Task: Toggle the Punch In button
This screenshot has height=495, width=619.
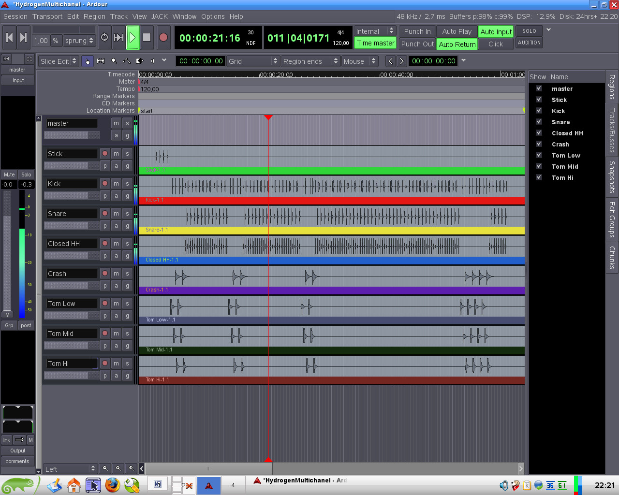Action: coord(417,31)
